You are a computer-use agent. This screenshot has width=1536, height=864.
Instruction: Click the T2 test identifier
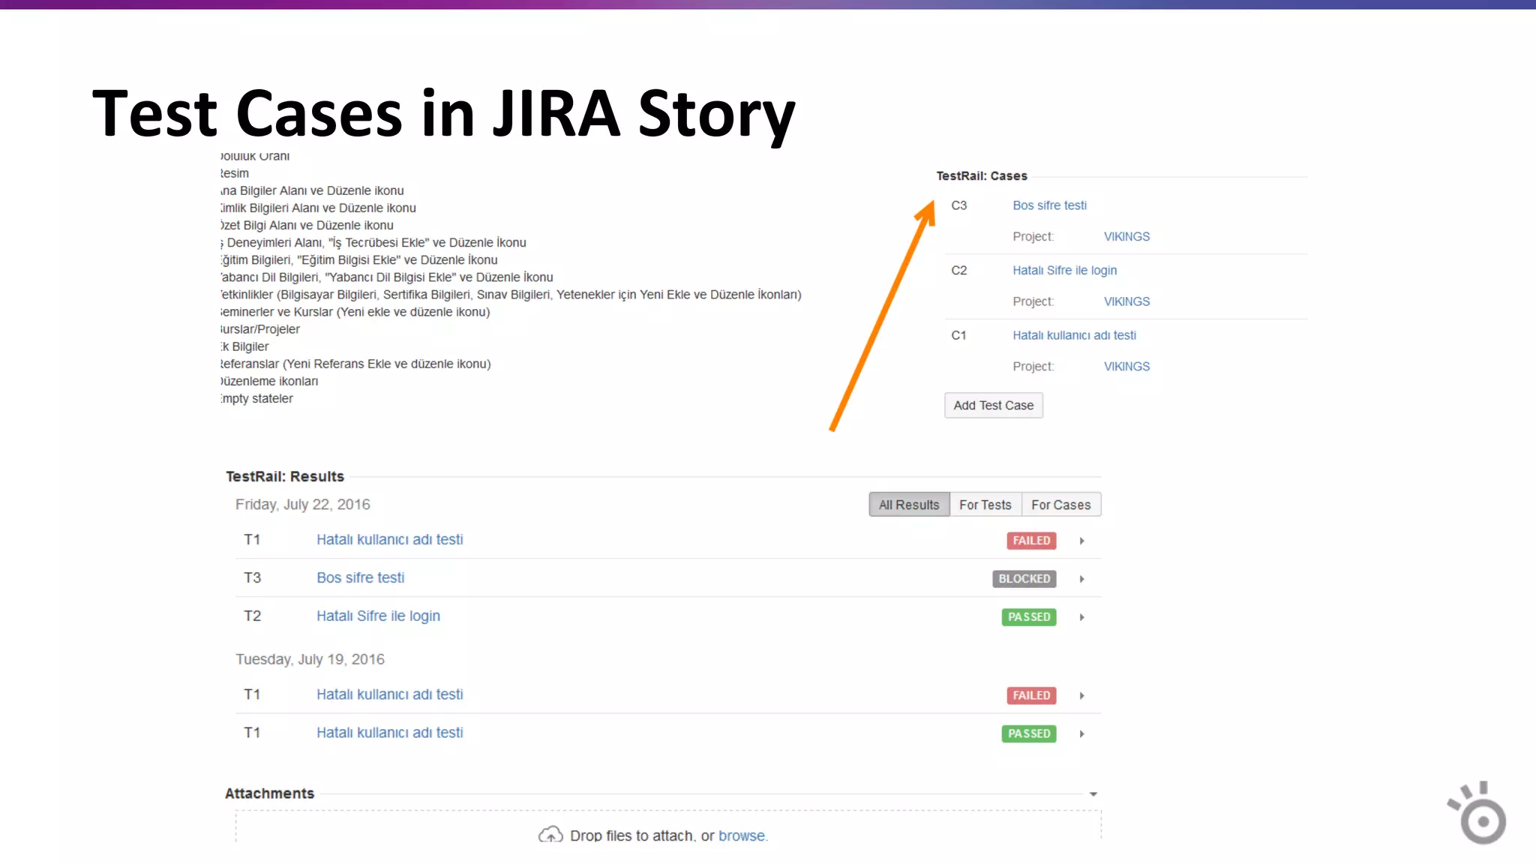[x=252, y=616]
